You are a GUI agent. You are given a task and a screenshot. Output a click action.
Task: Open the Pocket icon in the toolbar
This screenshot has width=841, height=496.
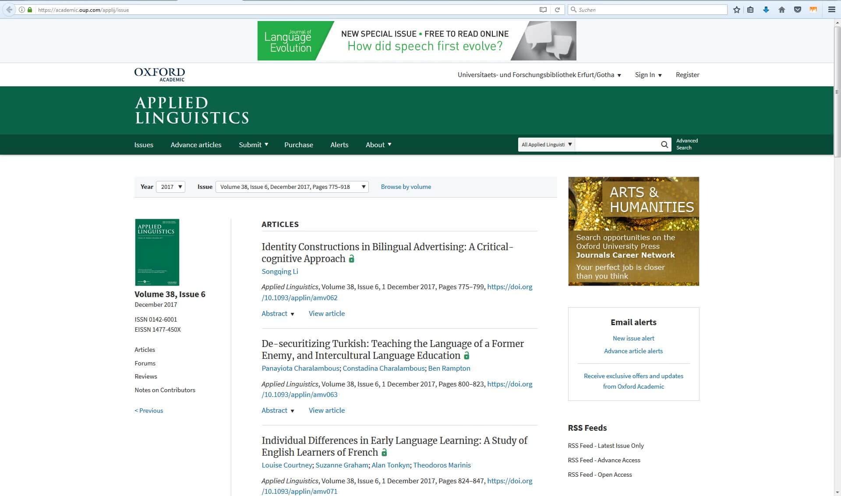tap(798, 10)
